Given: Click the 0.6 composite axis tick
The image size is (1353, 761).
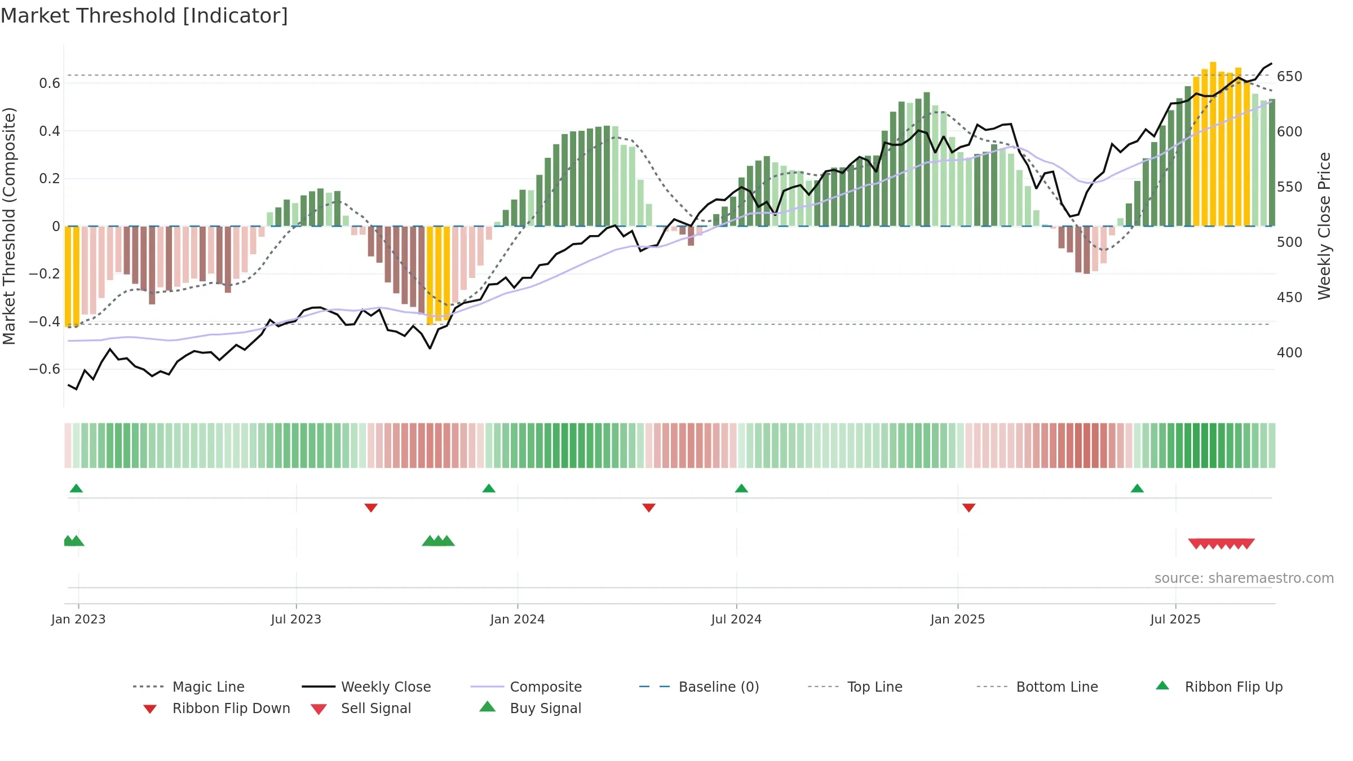Looking at the screenshot, I should coord(50,83).
